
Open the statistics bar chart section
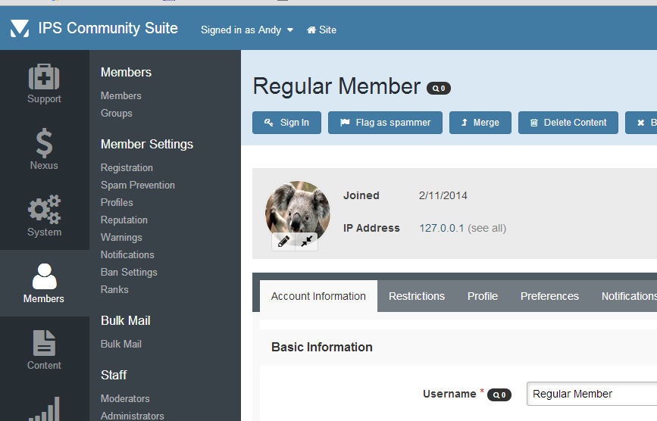point(44,408)
